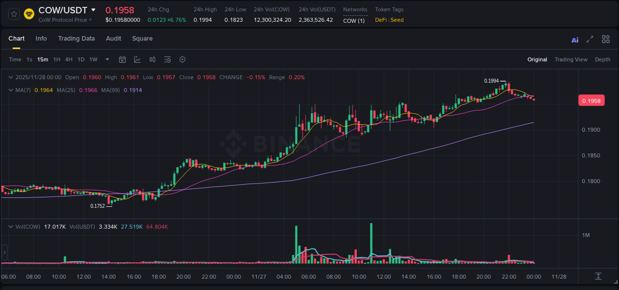Open the calendar date selector on the chart toolbar
619x290 pixels.
tap(122, 59)
